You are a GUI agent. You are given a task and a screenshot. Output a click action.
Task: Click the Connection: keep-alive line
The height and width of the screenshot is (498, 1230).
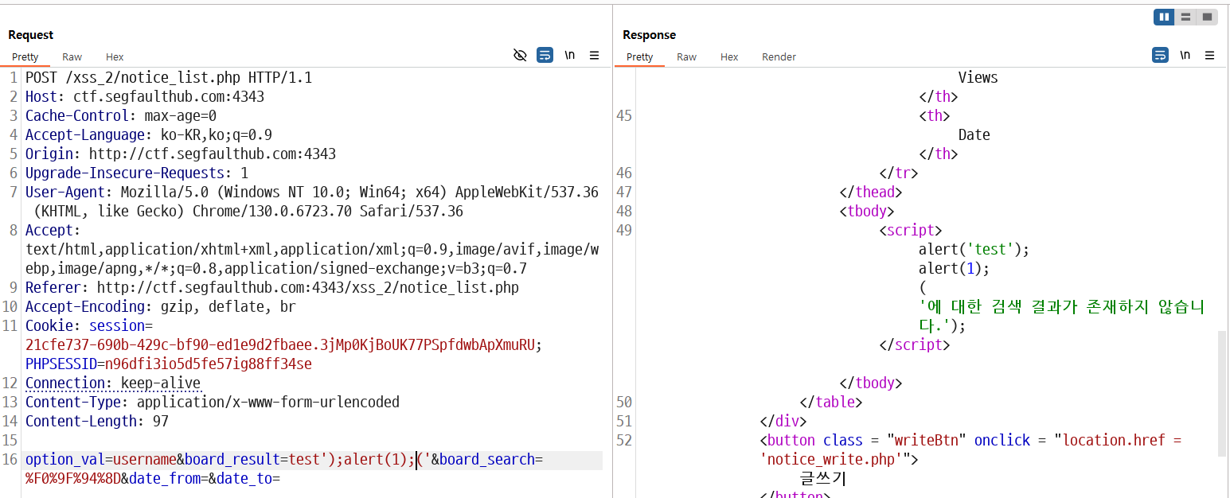tap(113, 383)
